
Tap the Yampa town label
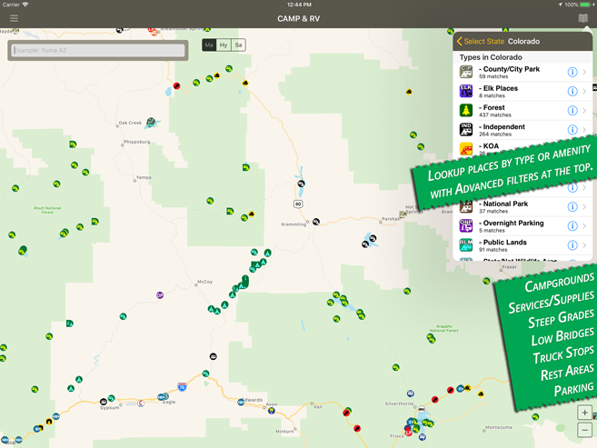point(144,177)
